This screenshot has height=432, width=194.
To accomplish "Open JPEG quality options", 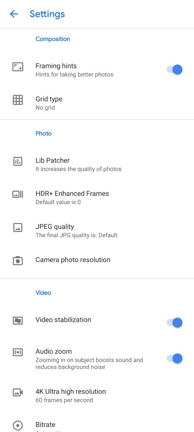I will click(97, 231).
